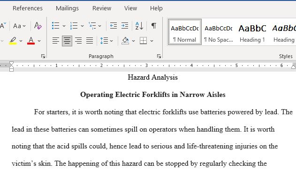This screenshot has height=170, width=296.
Task: Open the highlight color dropdown arrow
Action: 21,41
